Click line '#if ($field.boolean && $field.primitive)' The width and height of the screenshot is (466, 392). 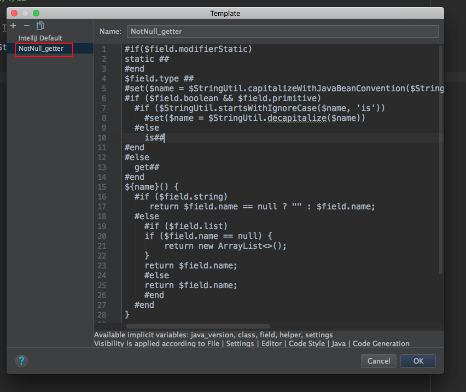point(223,98)
